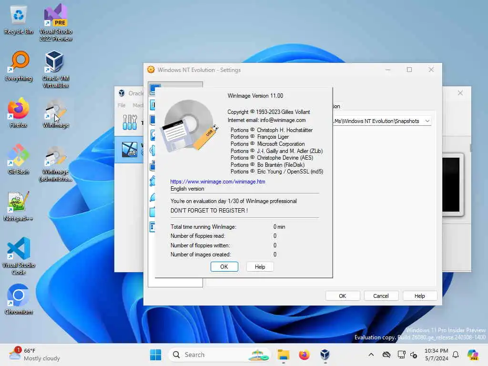Minimize the Windows NT Evolution Settings window
This screenshot has height=366, width=488.
(388, 70)
